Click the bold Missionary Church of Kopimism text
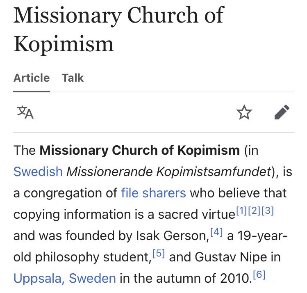 click(140, 150)
